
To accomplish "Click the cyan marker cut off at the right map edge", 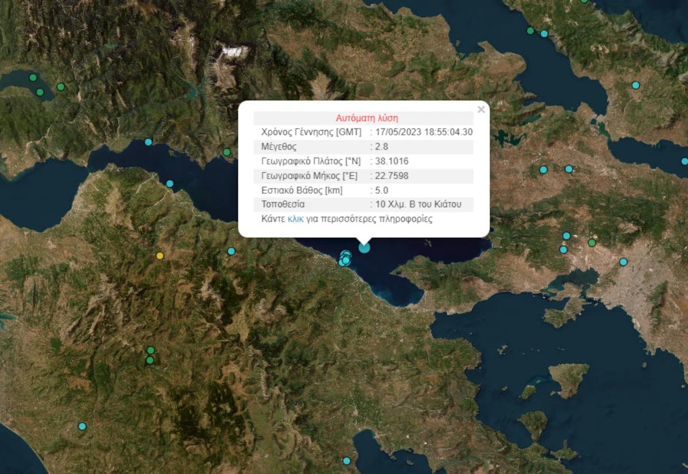I will pos(684,161).
